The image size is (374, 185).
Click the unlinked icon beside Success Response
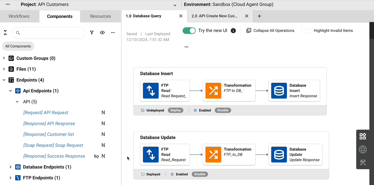click(96, 156)
